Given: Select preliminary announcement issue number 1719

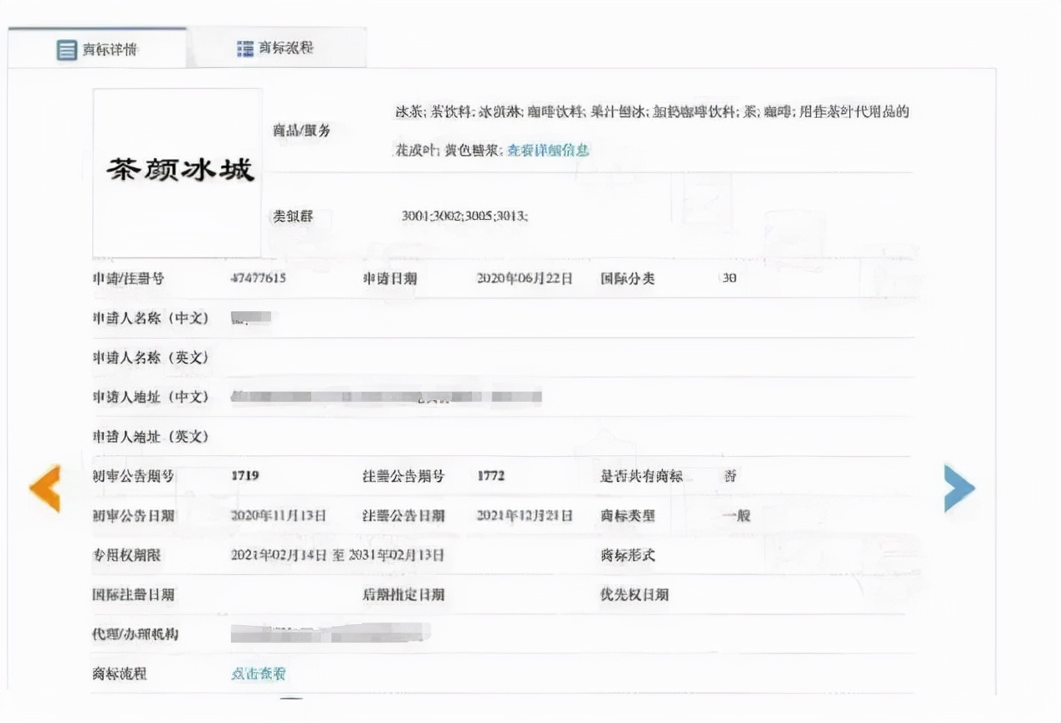Looking at the screenshot, I should (245, 476).
